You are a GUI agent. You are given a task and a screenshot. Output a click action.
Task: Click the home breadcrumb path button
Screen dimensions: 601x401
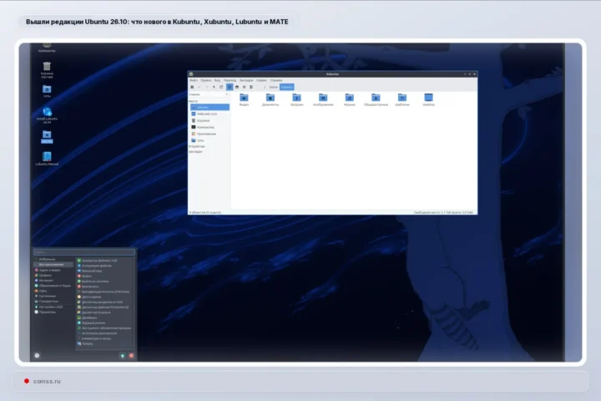(273, 87)
